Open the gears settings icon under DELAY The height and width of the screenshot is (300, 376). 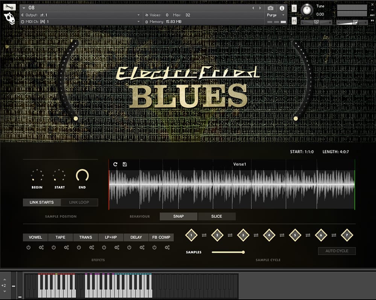click(142, 247)
